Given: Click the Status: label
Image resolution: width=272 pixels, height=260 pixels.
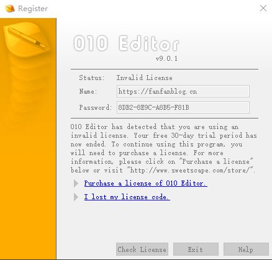Looking at the screenshot, I should (x=92, y=78).
